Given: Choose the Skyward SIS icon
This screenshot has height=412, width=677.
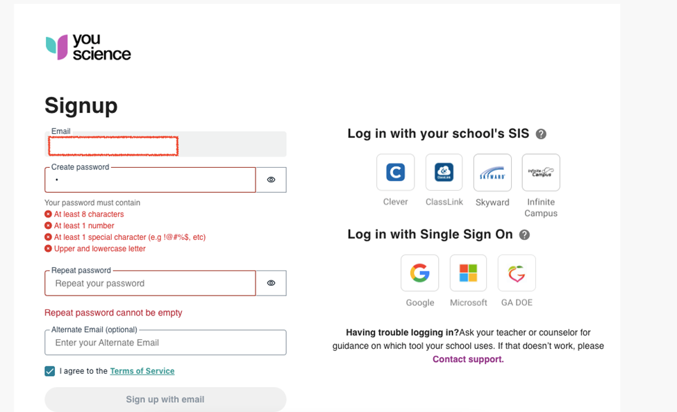Looking at the screenshot, I should [492, 172].
